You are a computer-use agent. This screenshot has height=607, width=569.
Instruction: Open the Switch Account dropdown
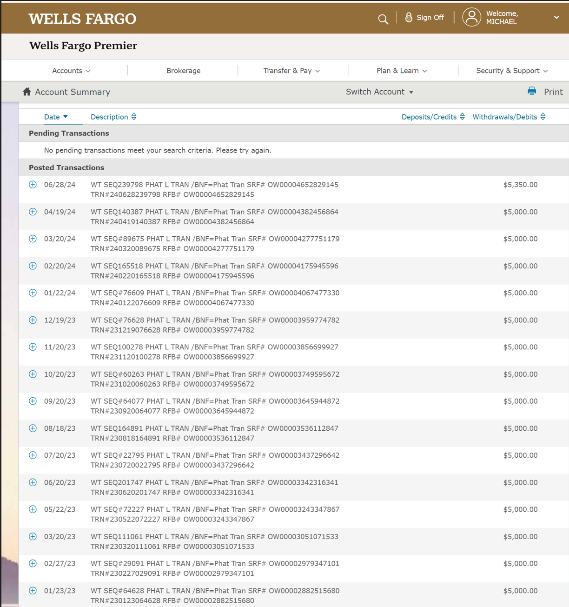coord(379,92)
